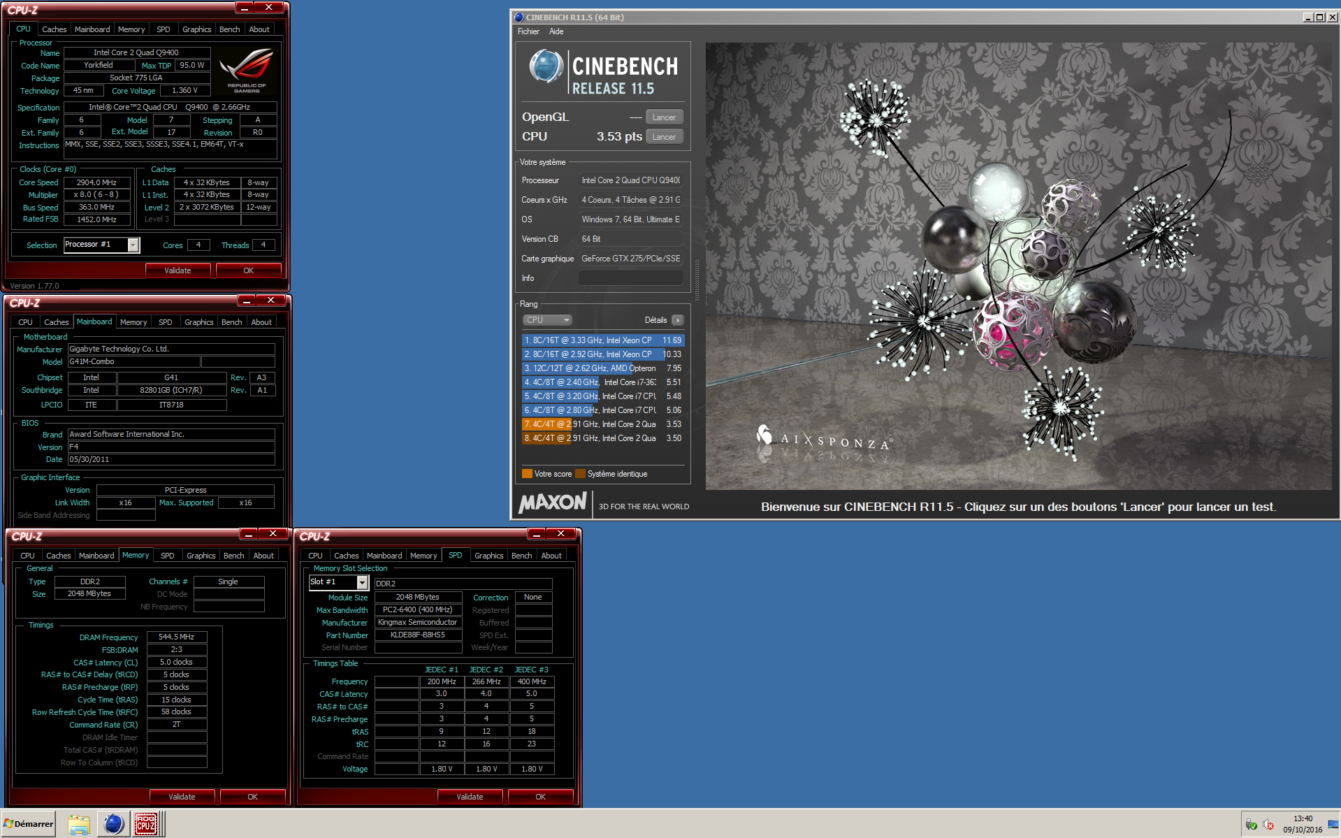Image resolution: width=1341 pixels, height=838 pixels.
Task: Switch to SPD tab in Memory CPU-Z window
Action: tap(168, 556)
